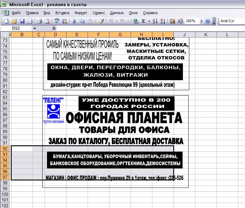Select column B header

pyautogui.click(x=22, y=35)
